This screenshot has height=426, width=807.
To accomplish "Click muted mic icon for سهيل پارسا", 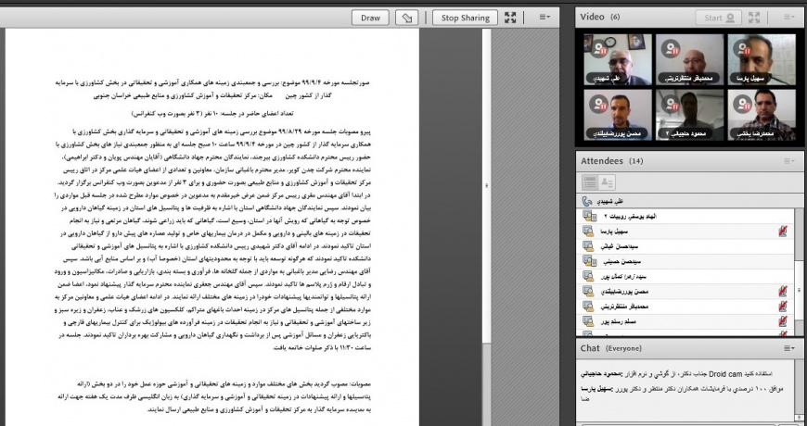I will coord(783,232).
